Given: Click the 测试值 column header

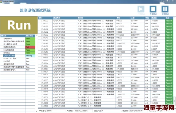Looking at the screenshot, I should pyautogui.click(x=158, y=18).
